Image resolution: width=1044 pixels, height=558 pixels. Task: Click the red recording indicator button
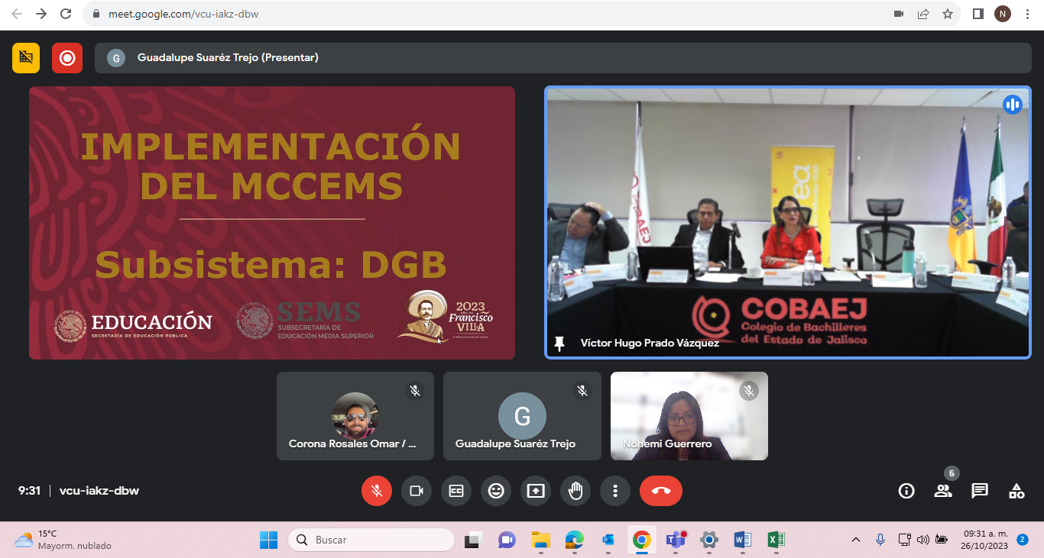coord(67,58)
